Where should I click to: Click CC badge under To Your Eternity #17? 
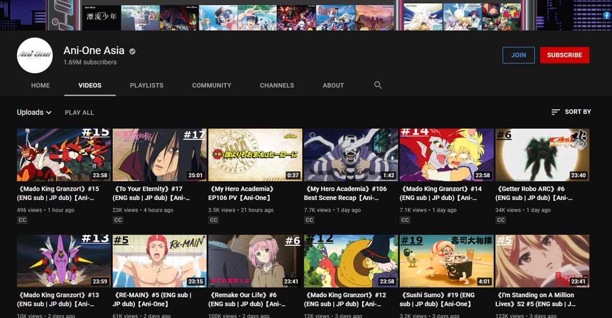point(118,220)
